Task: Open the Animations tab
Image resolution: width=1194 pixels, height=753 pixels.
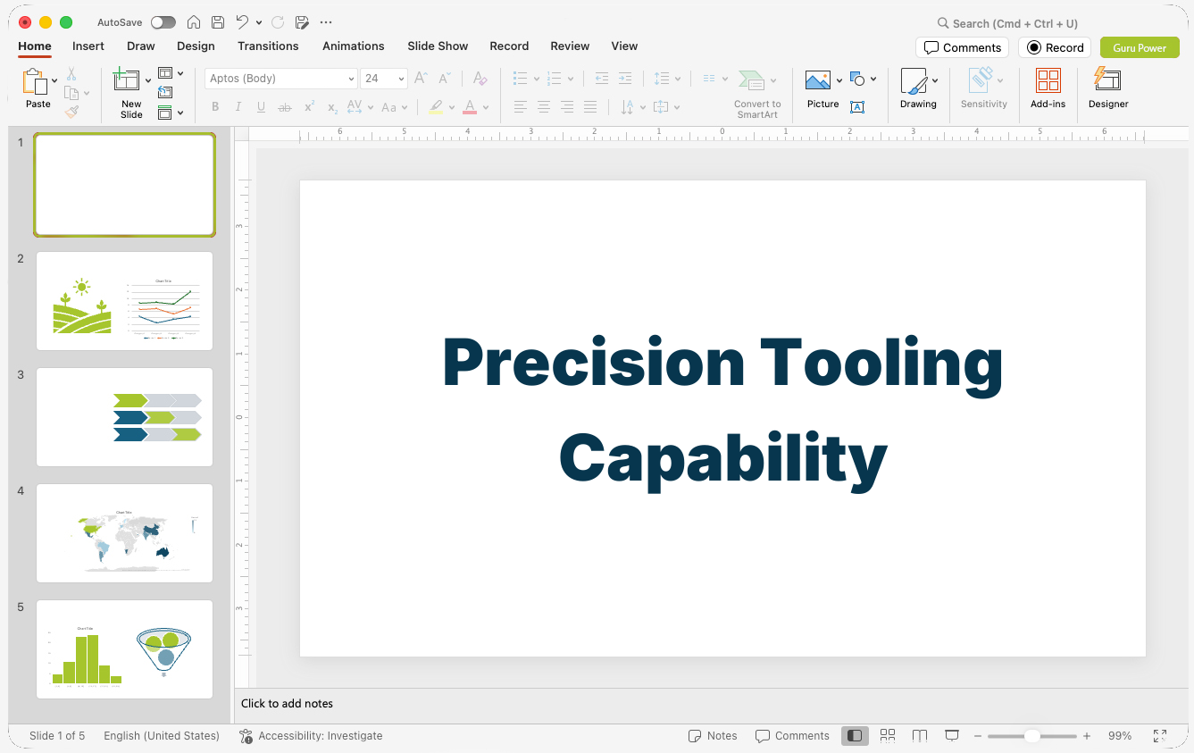Action: (354, 46)
